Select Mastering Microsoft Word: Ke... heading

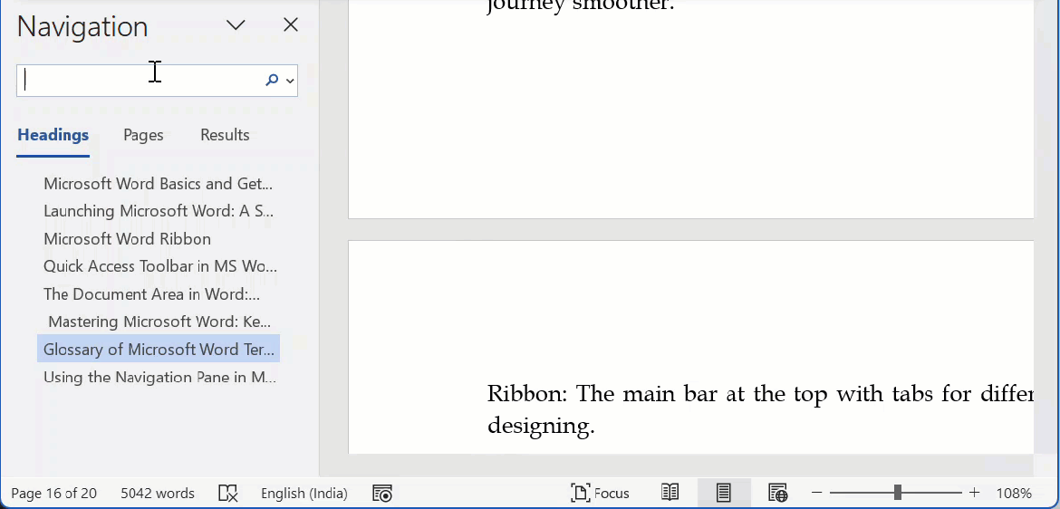point(159,322)
